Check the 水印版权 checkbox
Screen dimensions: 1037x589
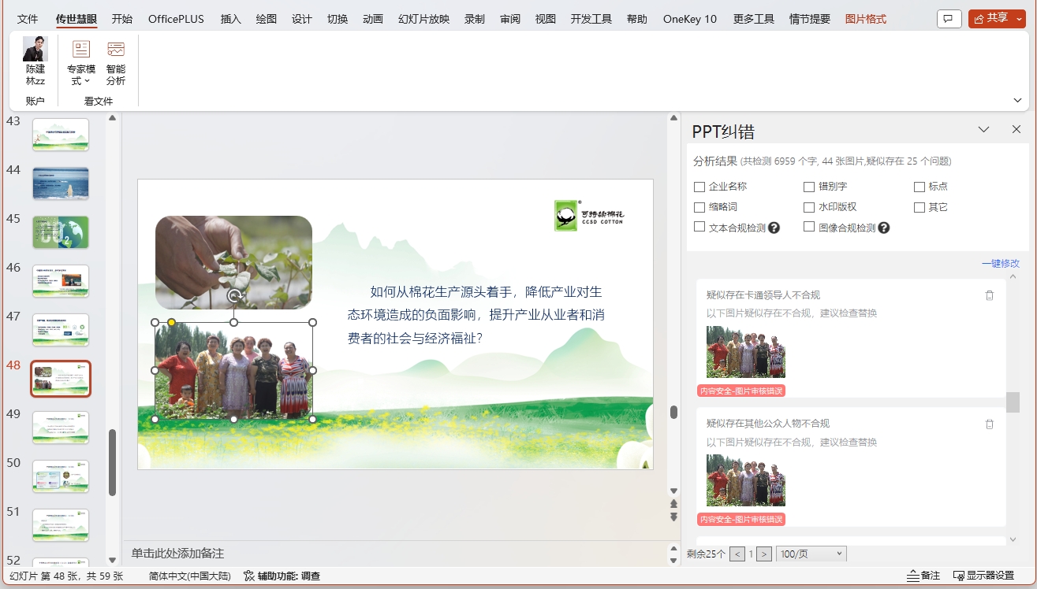(x=809, y=207)
